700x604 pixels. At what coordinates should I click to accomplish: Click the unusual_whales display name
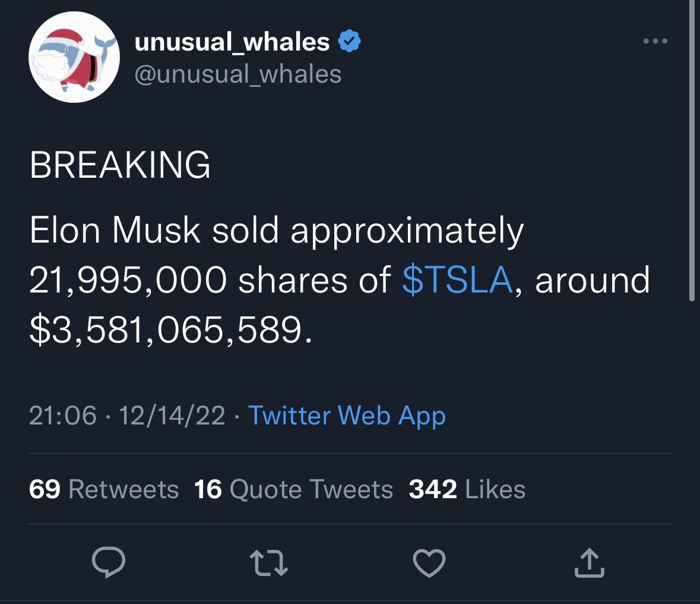232,42
